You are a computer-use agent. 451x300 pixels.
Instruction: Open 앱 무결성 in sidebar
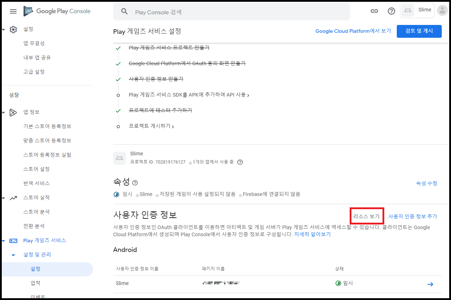pos(34,43)
